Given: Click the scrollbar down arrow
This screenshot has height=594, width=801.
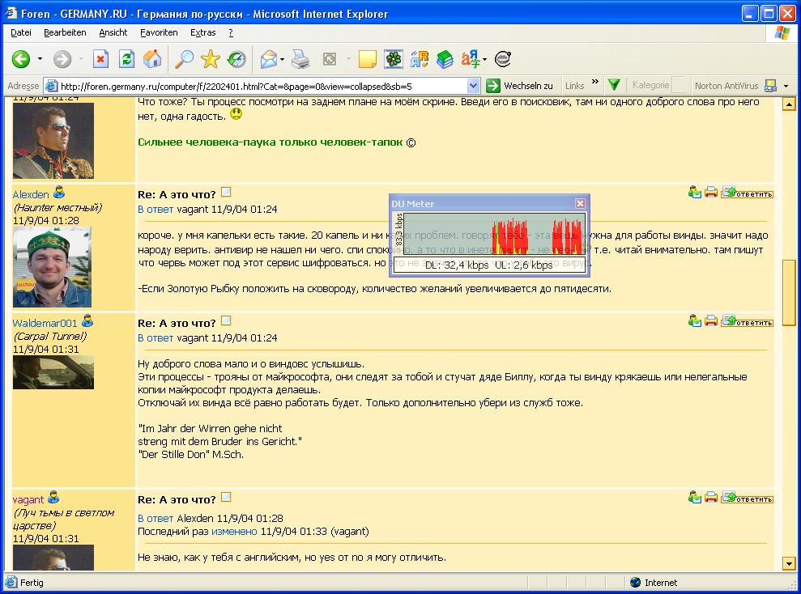Looking at the screenshot, I should (789, 563).
